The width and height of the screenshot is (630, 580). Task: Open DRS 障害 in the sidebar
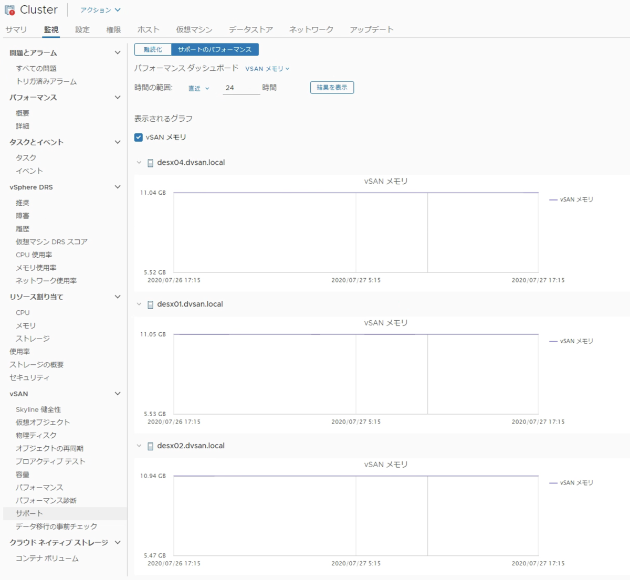pos(23,216)
